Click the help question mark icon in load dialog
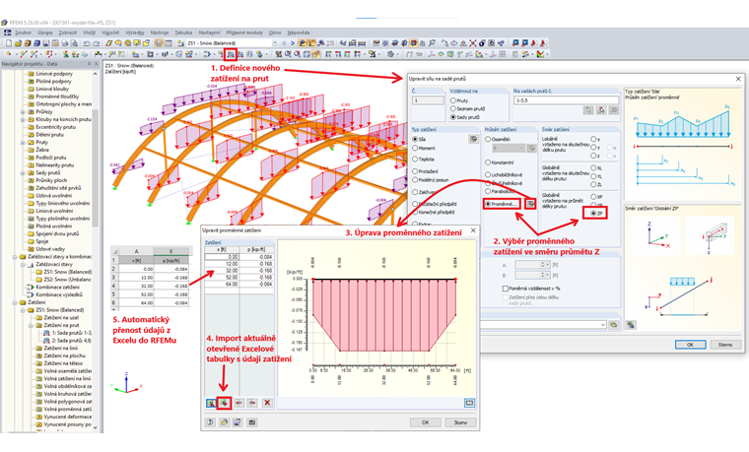This screenshot has height=452, width=749. coord(210,422)
